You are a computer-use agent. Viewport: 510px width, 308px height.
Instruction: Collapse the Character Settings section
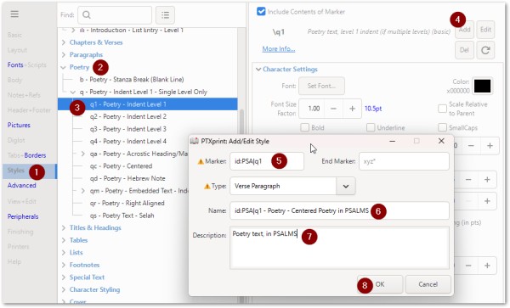click(x=258, y=69)
